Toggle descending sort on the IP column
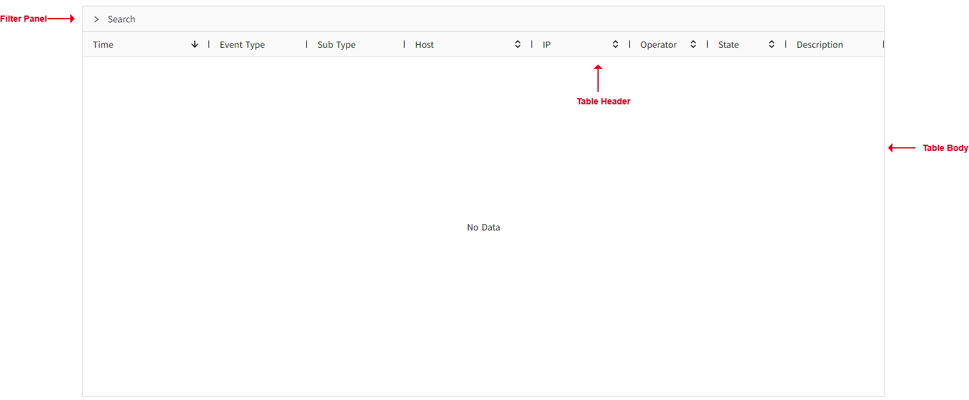The height and width of the screenshot is (400, 969). click(615, 47)
